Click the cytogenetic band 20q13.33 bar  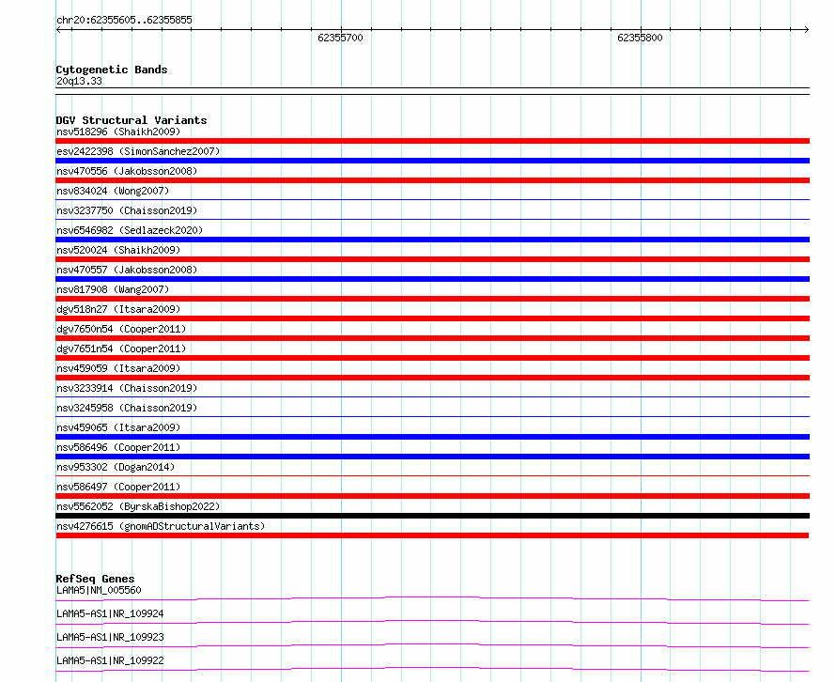(432, 91)
